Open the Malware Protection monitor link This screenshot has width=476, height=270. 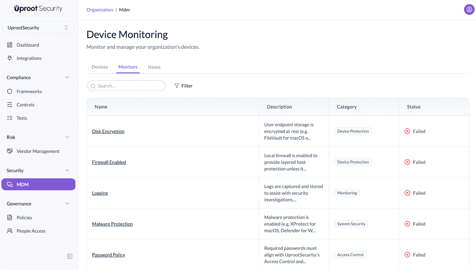tap(112, 224)
